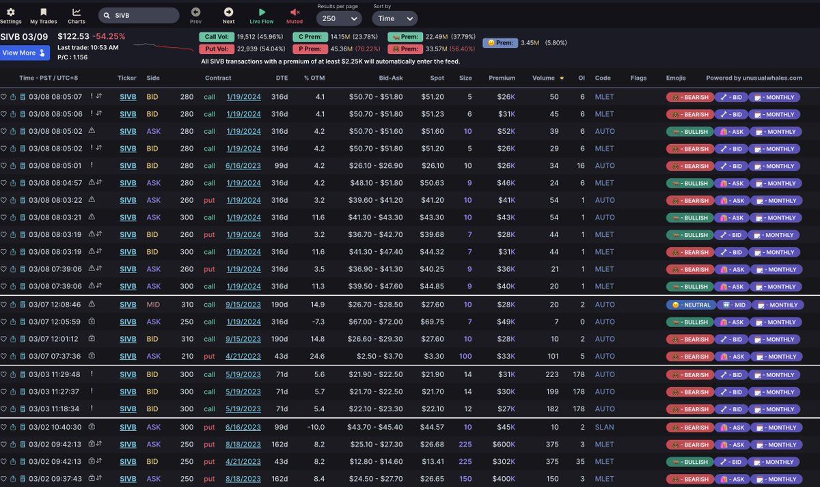Click the Prev page arrow
820x487 pixels.
click(195, 12)
